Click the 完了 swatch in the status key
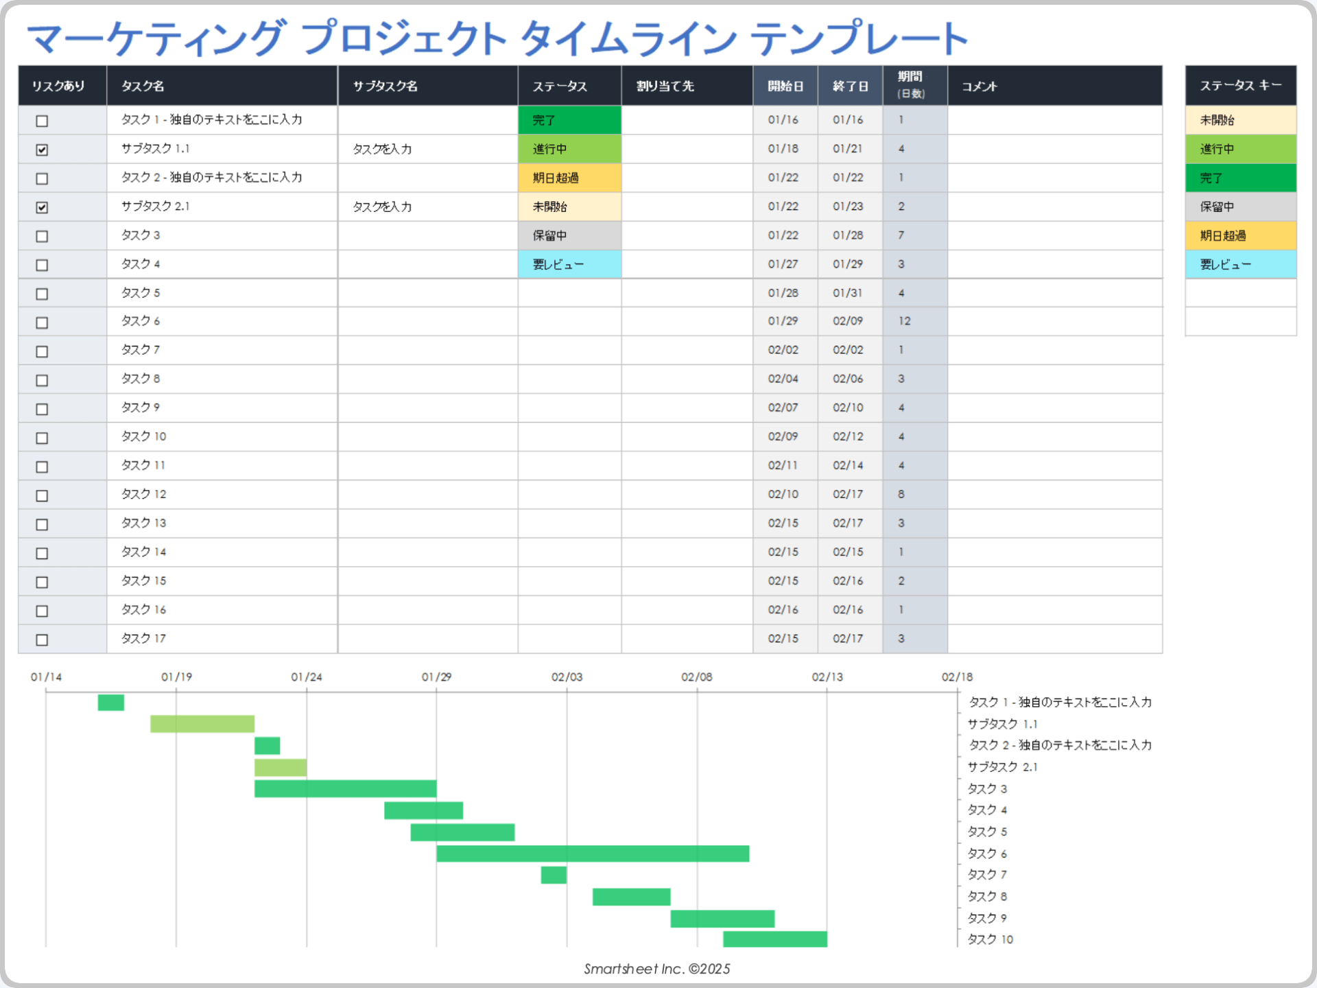Image resolution: width=1317 pixels, height=988 pixels. click(1240, 178)
